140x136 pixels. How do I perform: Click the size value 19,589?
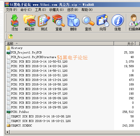[129, 66]
